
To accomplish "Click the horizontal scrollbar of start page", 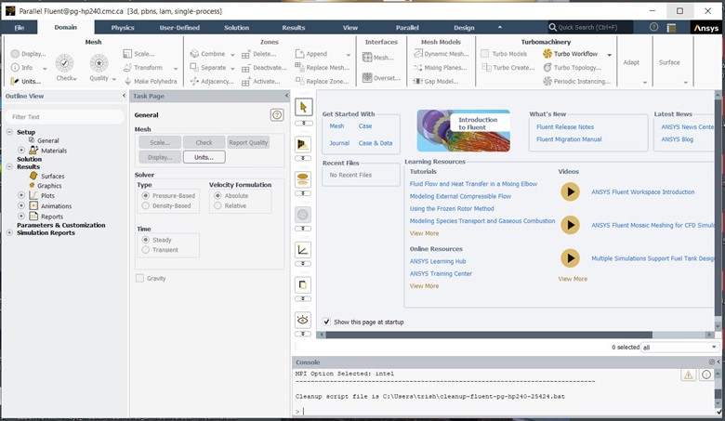I will coord(489,335).
